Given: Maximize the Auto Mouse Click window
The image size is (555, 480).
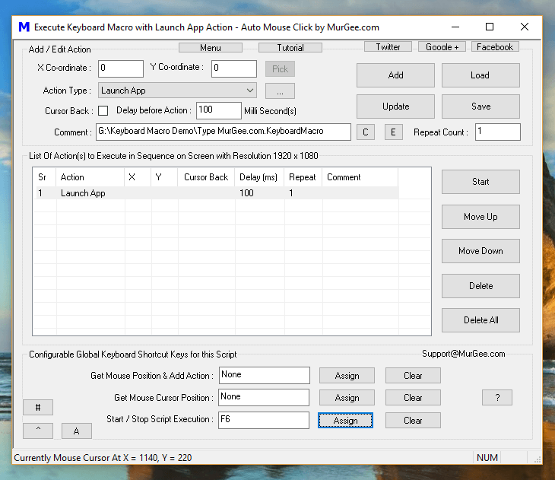Looking at the screenshot, I should pos(490,27).
